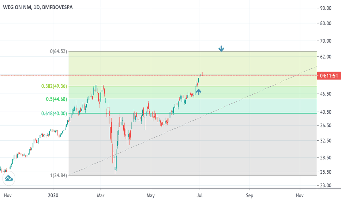This screenshot has width=341, height=201.
Task: Click the latest red candlestick near July
Action: click(202, 74)
